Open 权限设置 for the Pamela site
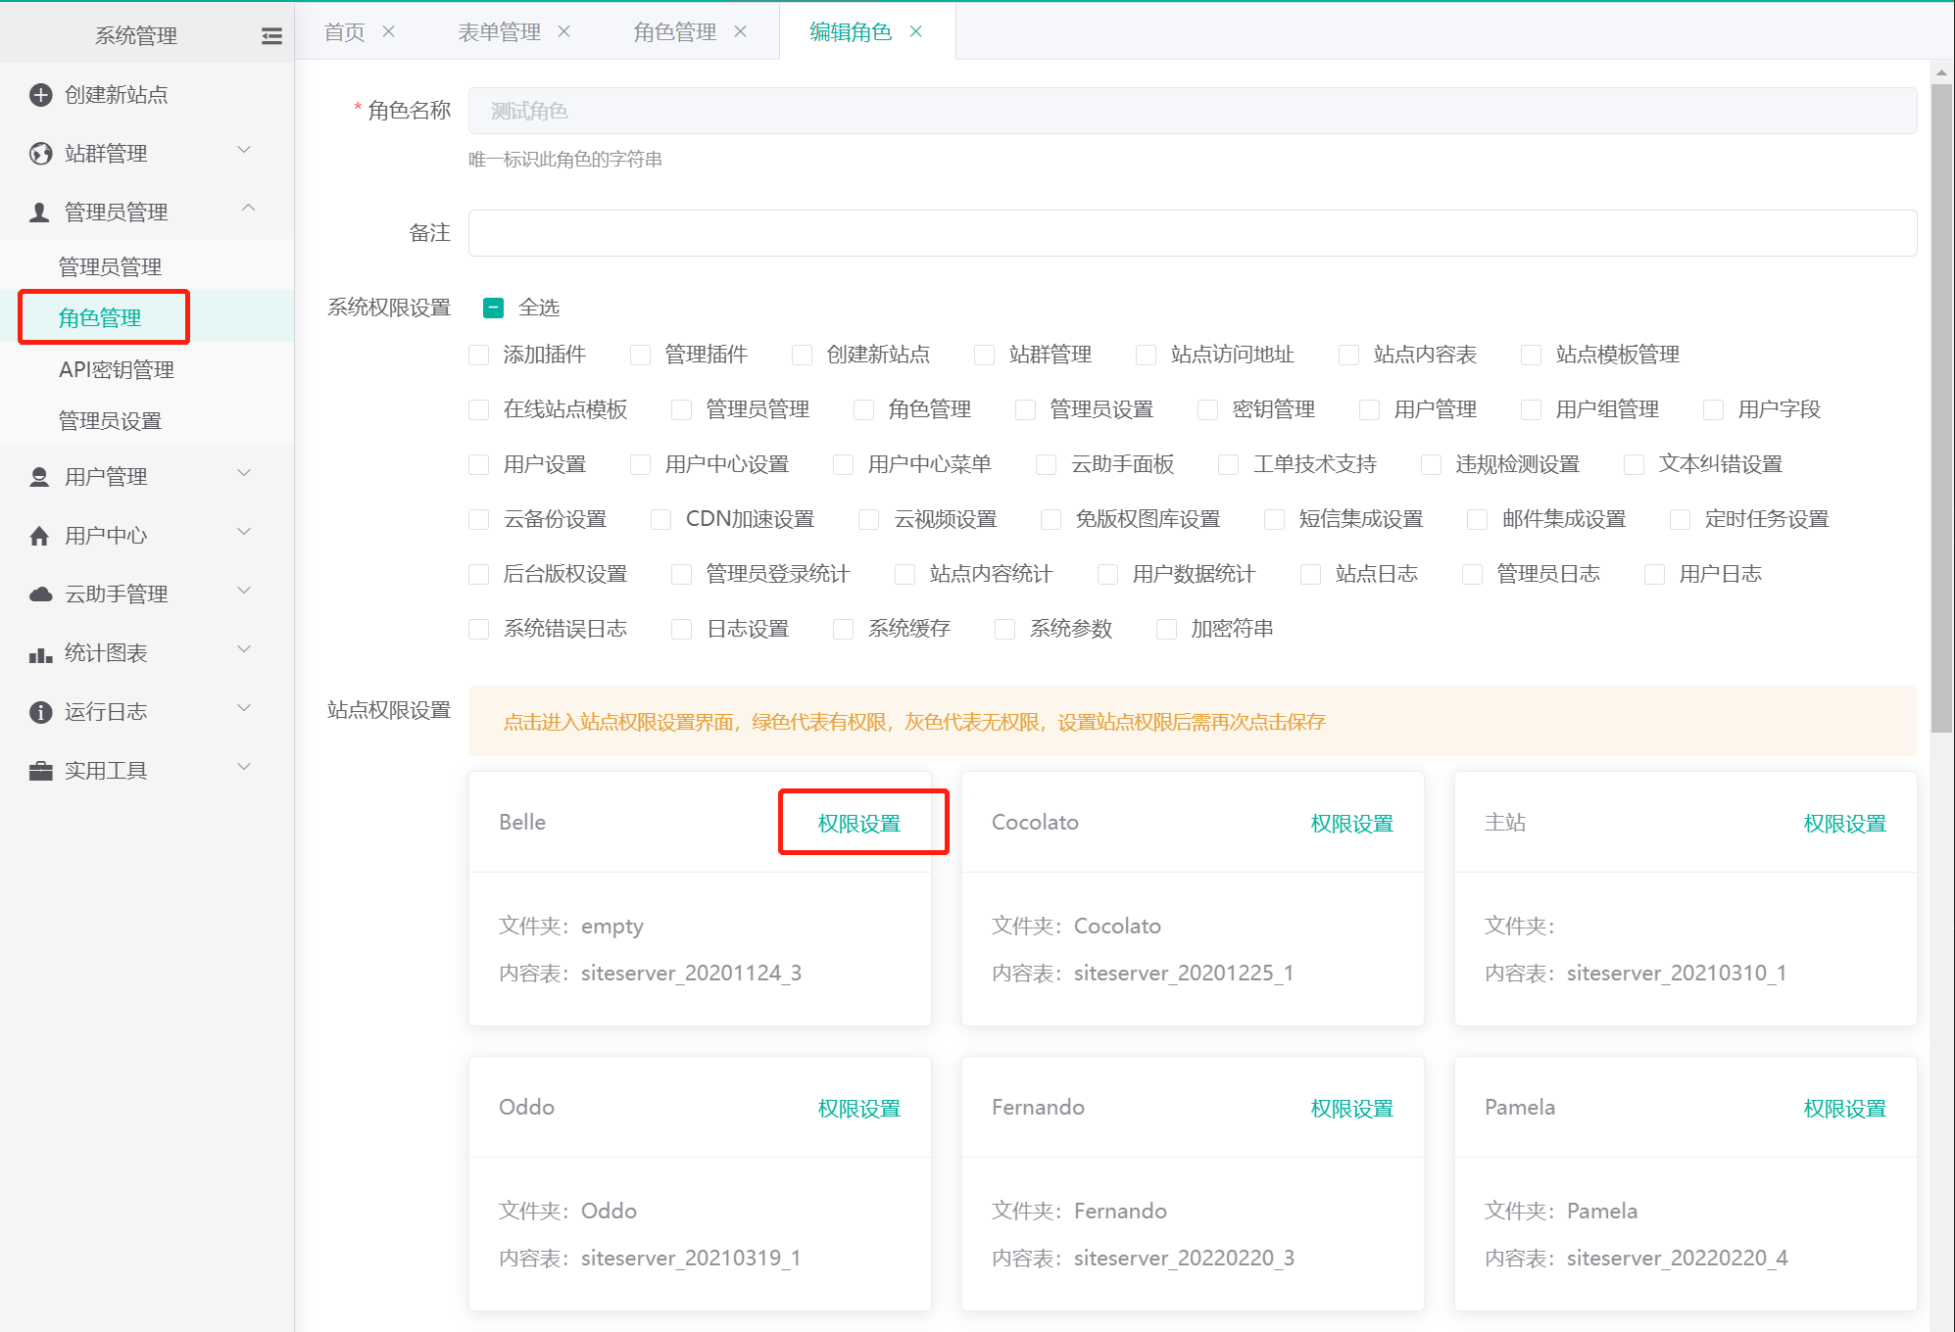Image resolution: width=1955 pixels, height=1332 pixels. (1844, 1109)
